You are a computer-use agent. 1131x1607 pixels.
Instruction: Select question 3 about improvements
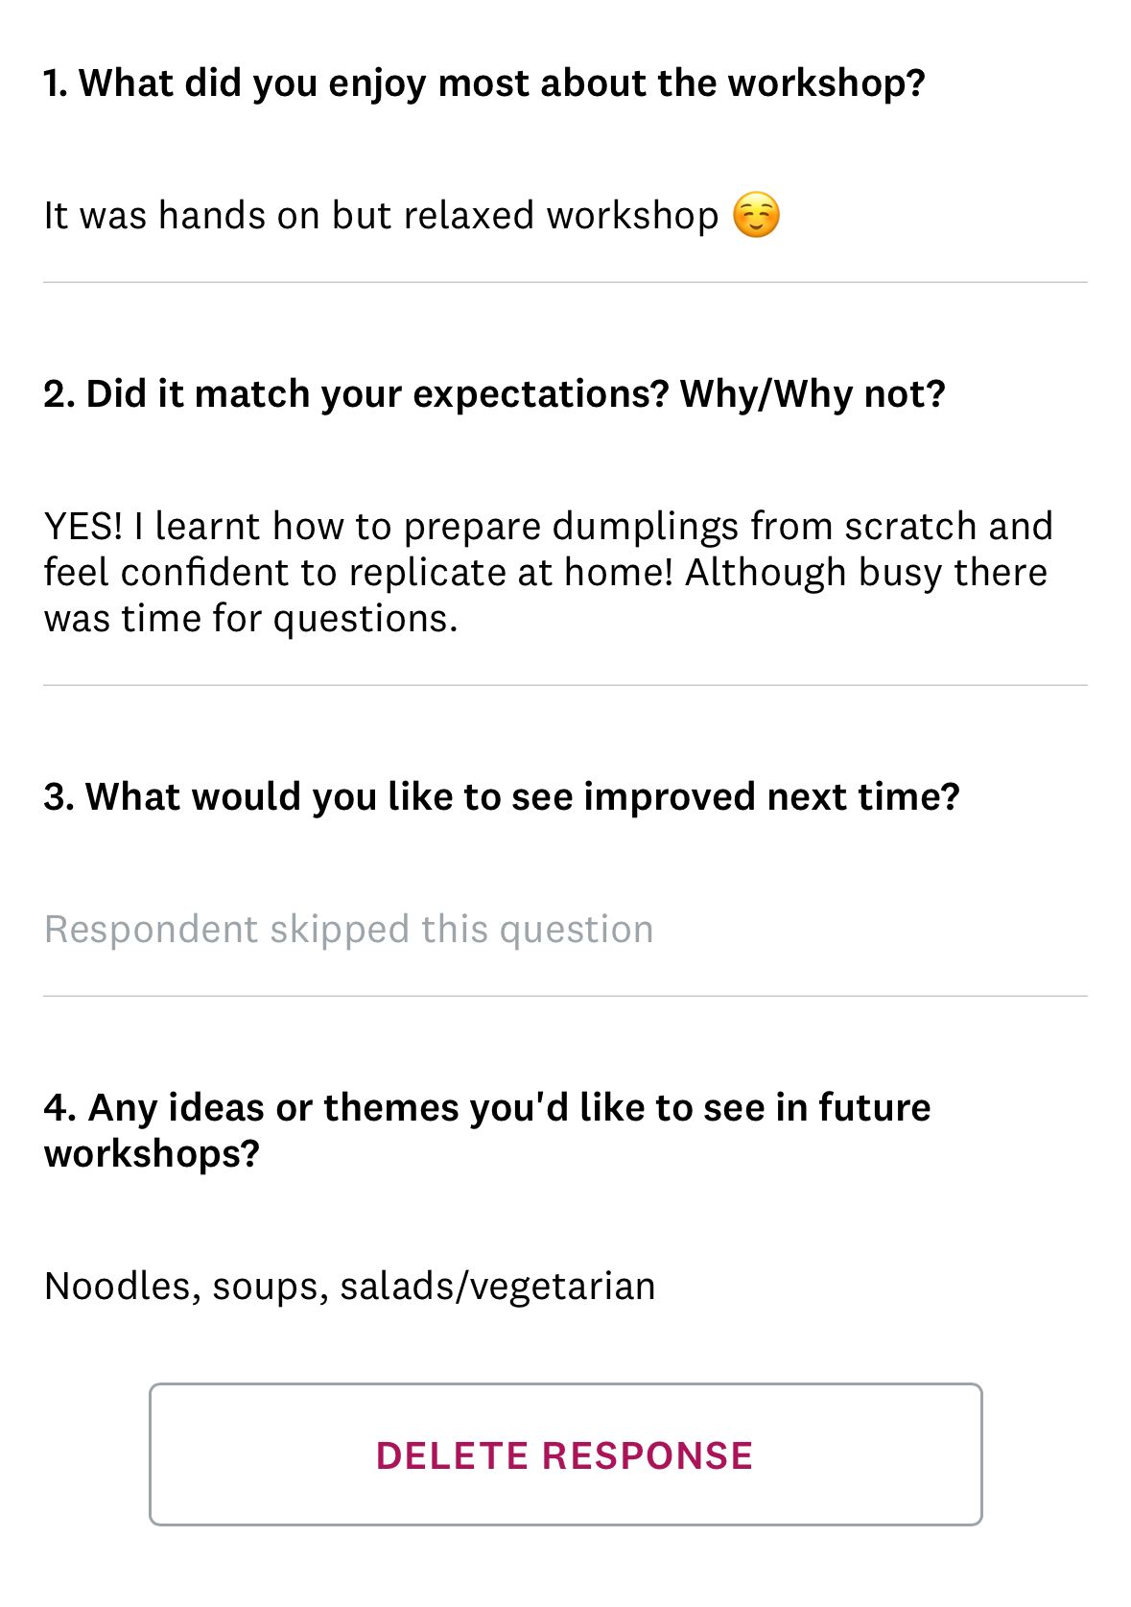(x=502, y=795)
